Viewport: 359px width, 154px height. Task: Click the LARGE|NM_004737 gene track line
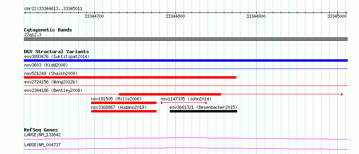(186, 148)
